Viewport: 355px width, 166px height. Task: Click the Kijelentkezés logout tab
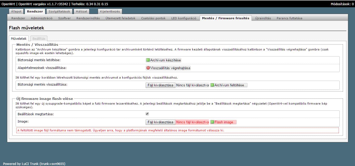[110, 11]
